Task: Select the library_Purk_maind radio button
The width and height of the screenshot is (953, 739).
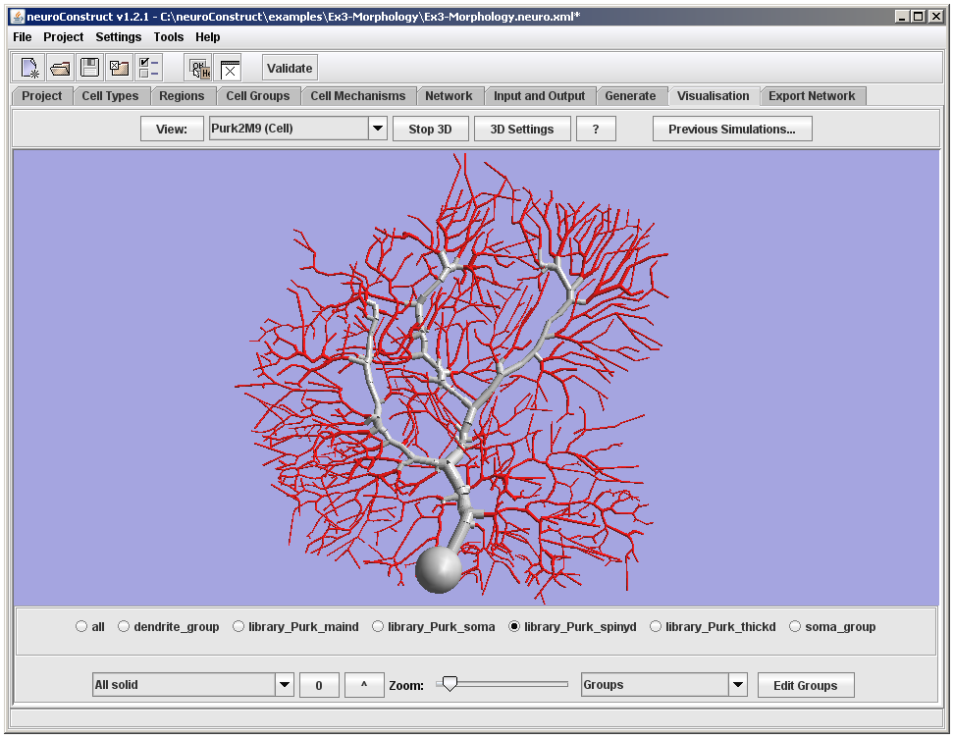Action: pos(238,627)
